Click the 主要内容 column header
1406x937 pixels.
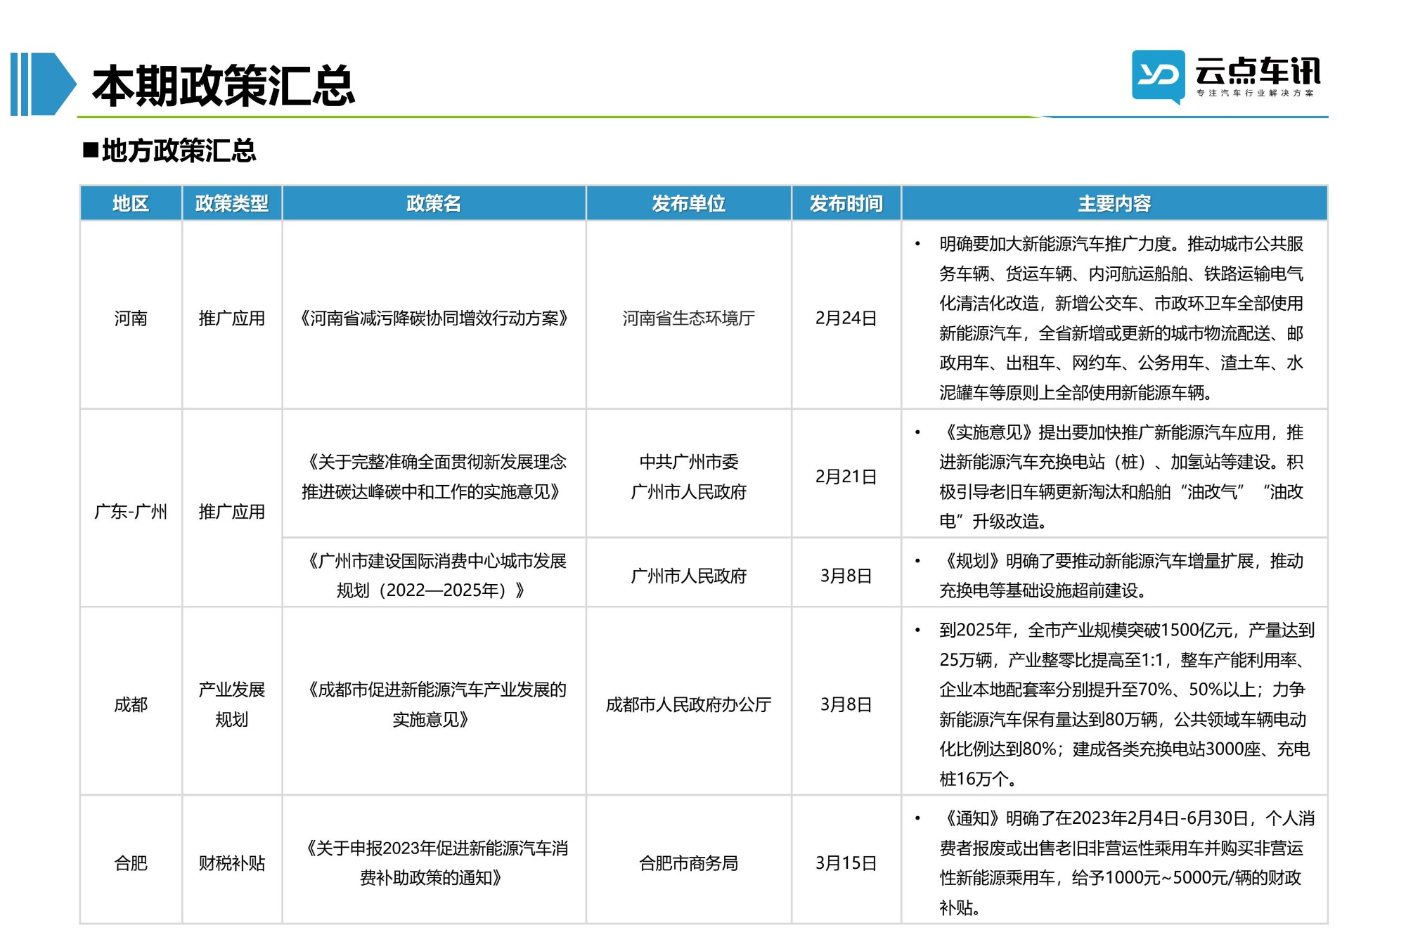[x=1115, y=203]
